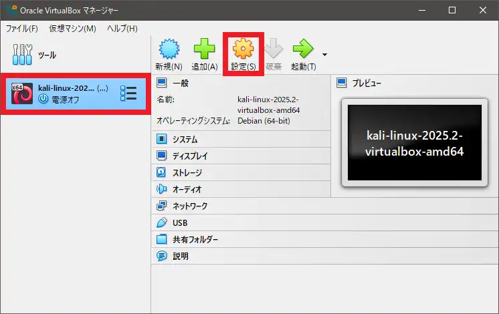Open 設定(S) gear settings icon
Screen dimensions: 499x314
tap(243, 49)
